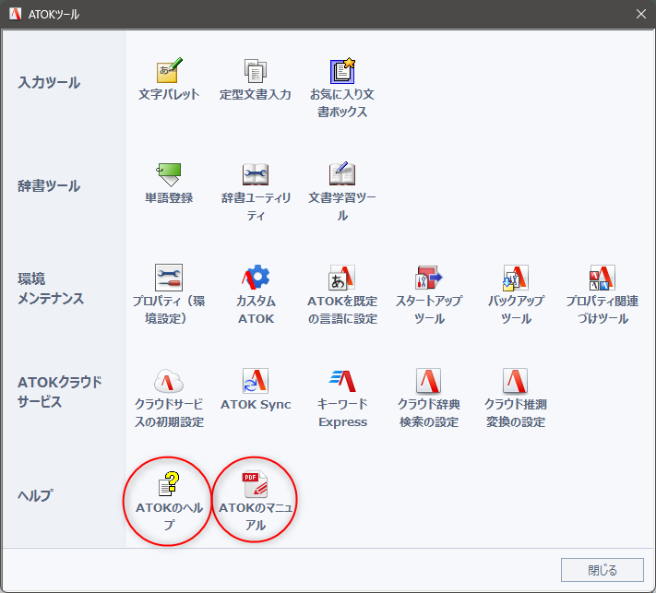
Task: Click the 閉じる button
Action: tap(602, 570)
